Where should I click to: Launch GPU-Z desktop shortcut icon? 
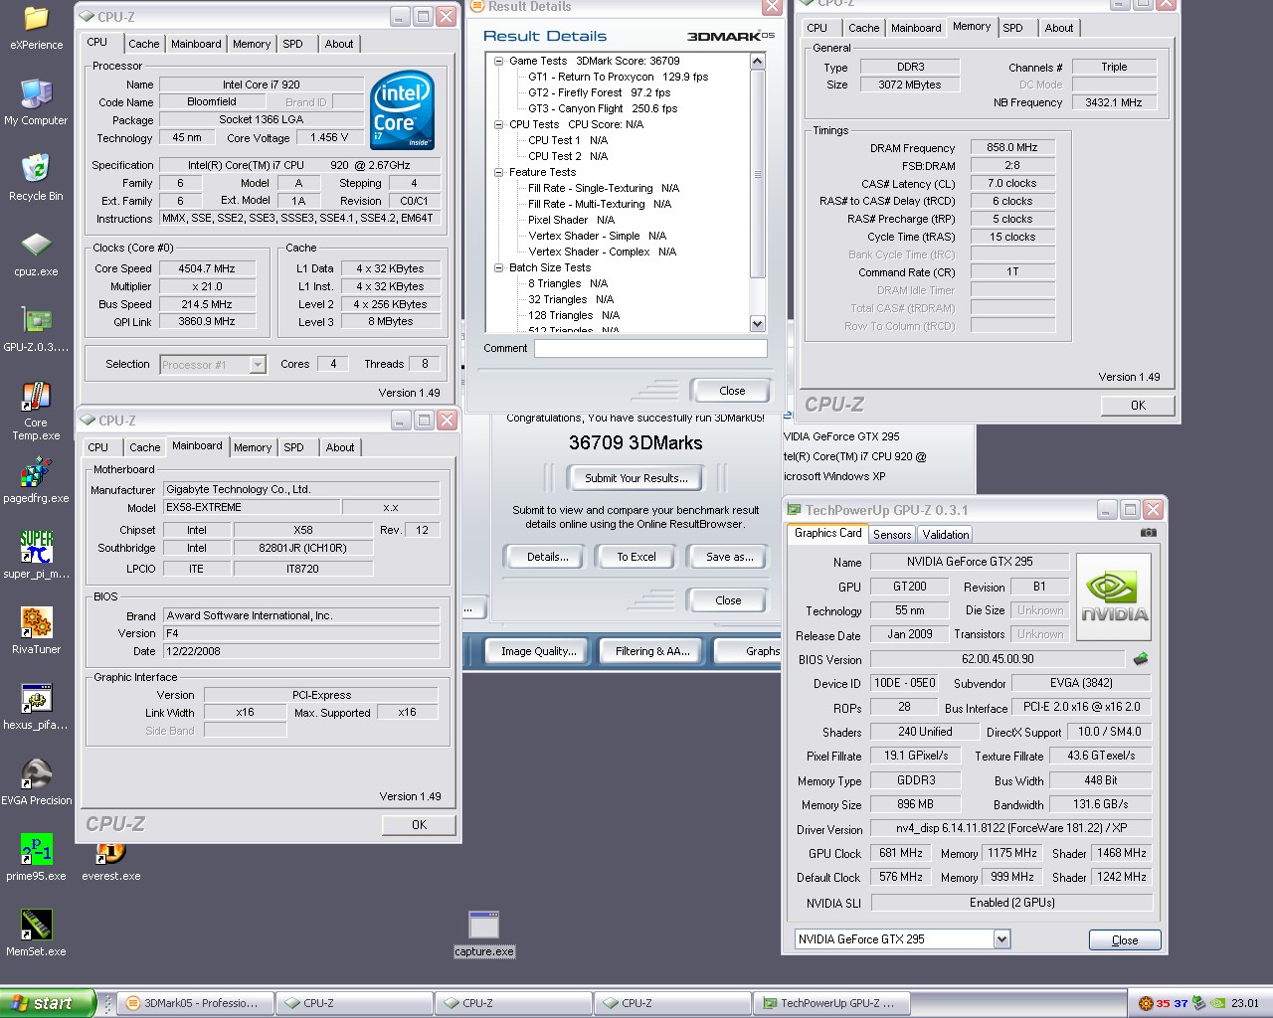point(36,321)
